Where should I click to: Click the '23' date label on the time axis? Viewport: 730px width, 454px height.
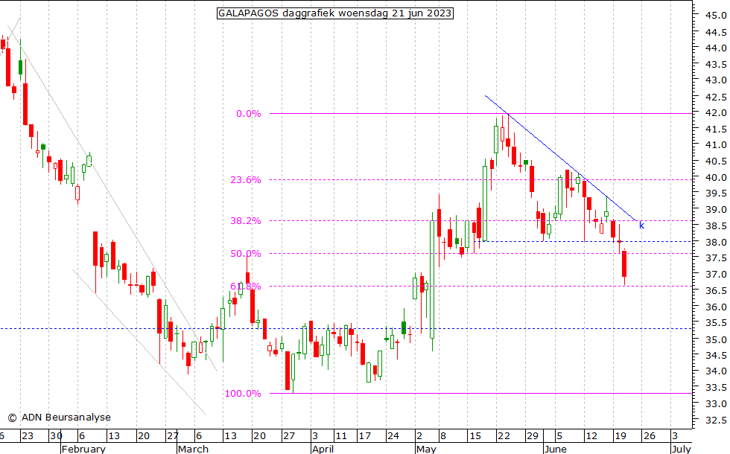[x=28, y=436]
